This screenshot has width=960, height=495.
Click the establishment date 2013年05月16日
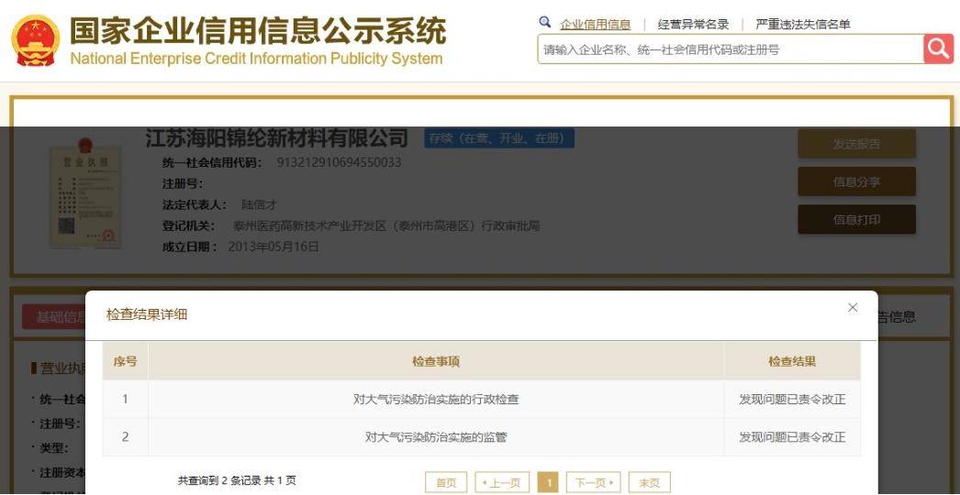coord(273,247)
